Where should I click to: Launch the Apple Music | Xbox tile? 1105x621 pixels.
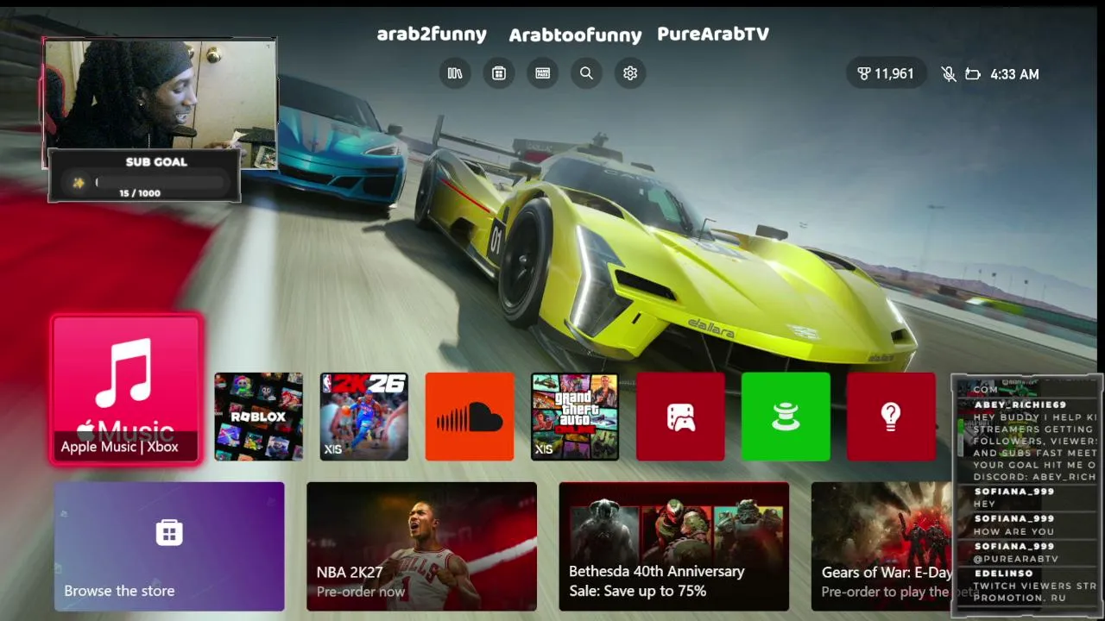click(x=127, y=390)
